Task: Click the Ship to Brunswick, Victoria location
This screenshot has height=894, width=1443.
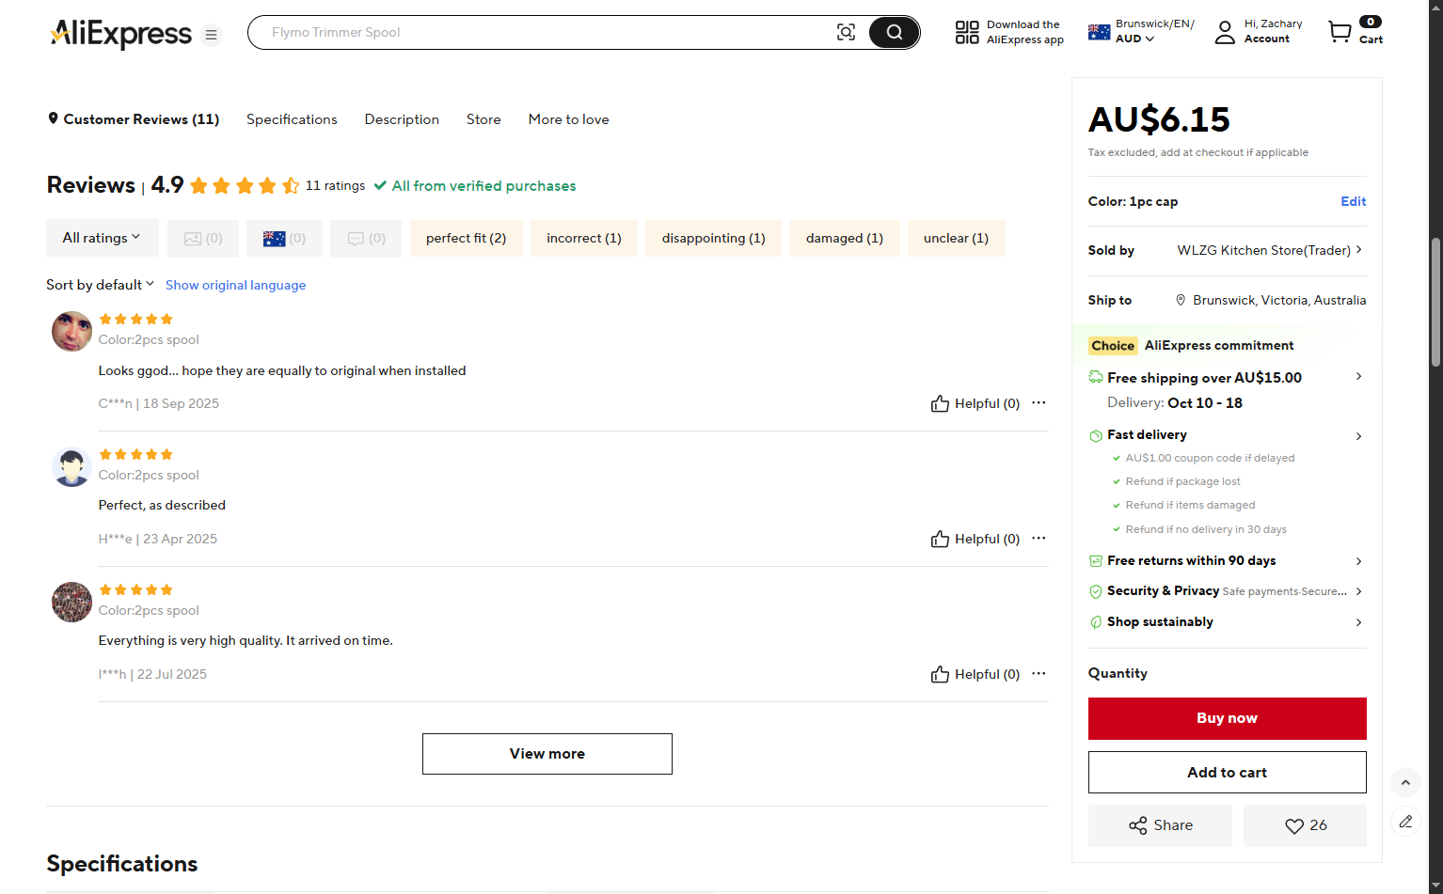Action: tap(1271, 300)
